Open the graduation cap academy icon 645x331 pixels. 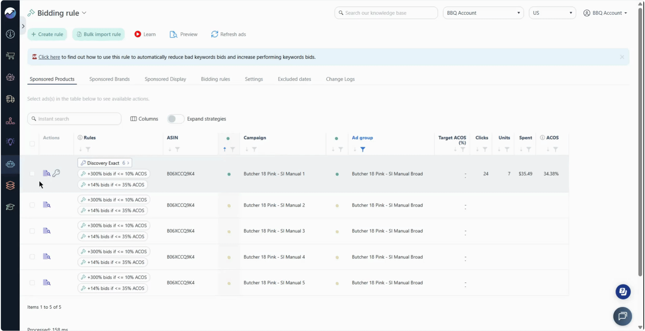point(10,207)
